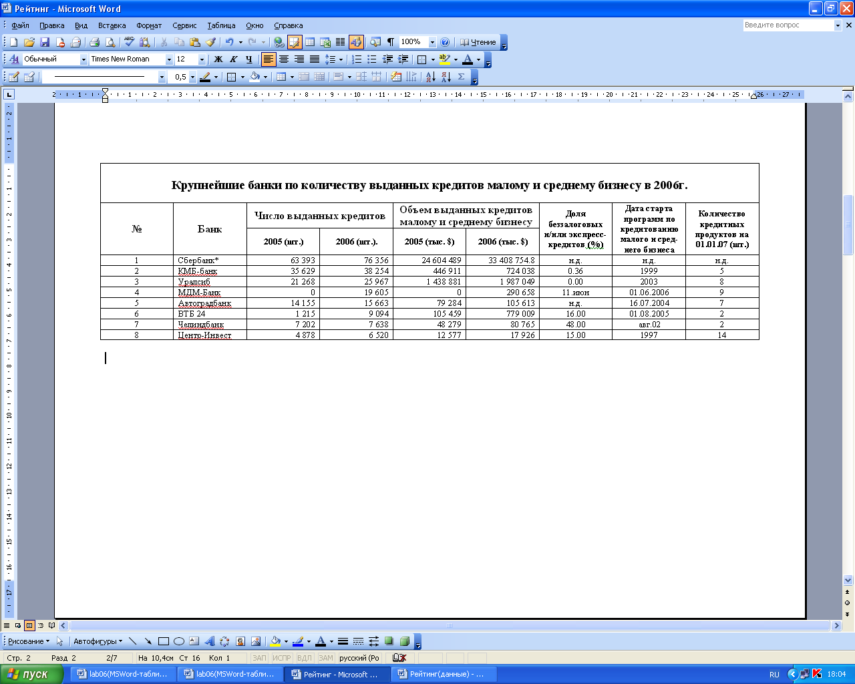Toggle align left paragraph button

click(x=269, y=59)
